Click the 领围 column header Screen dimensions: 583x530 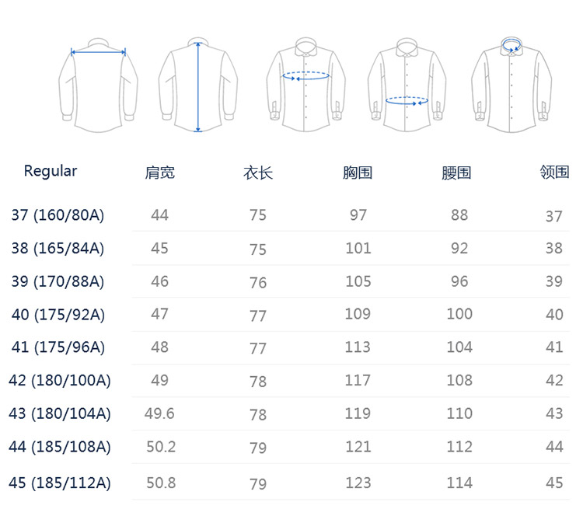pyautogui.click(x=554, y=173)
